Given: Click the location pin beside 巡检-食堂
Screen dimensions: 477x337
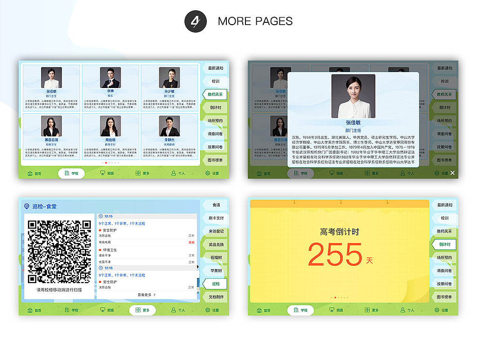Looking at the screenshot, I should click(27, 206).
